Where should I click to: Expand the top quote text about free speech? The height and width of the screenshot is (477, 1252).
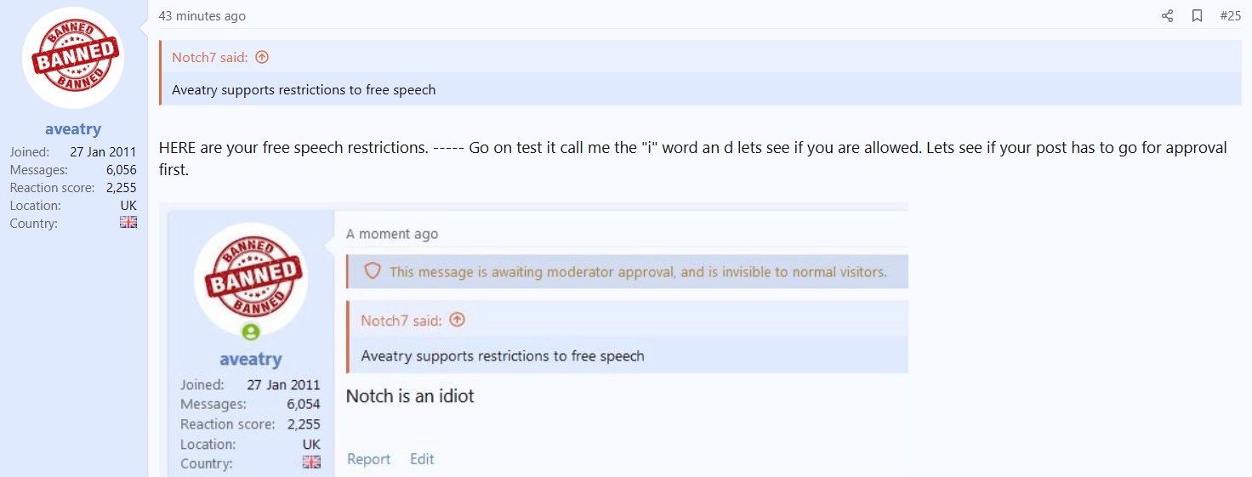point(304,89)
